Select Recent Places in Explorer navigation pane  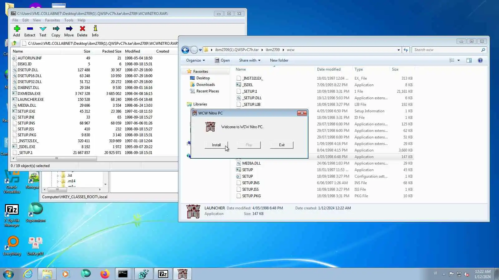(x=207, y=91)
